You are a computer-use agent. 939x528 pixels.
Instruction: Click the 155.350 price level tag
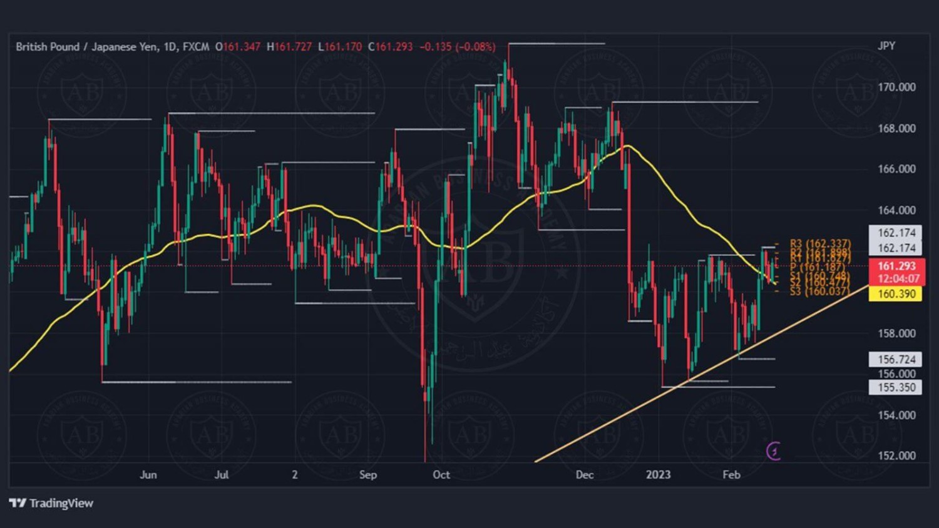tap(896, 387)
